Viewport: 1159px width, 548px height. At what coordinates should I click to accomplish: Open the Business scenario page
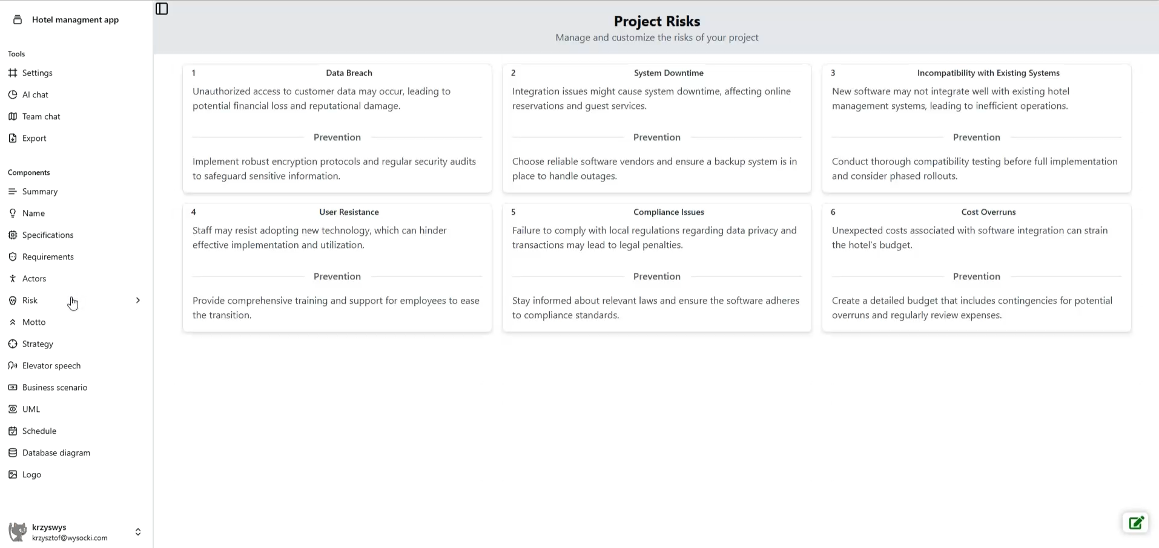pos(54,388)
